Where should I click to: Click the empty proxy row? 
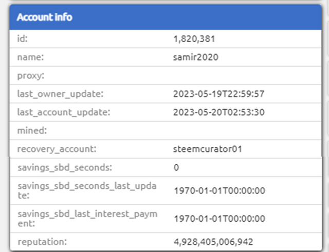(x=166, y=75)
